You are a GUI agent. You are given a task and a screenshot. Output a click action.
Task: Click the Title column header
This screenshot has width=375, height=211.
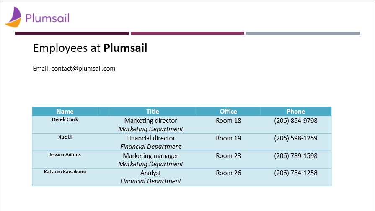click(x=153, y=111)
